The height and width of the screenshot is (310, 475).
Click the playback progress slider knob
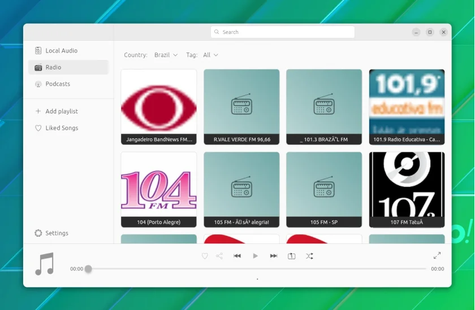click(x=88, y=269)
